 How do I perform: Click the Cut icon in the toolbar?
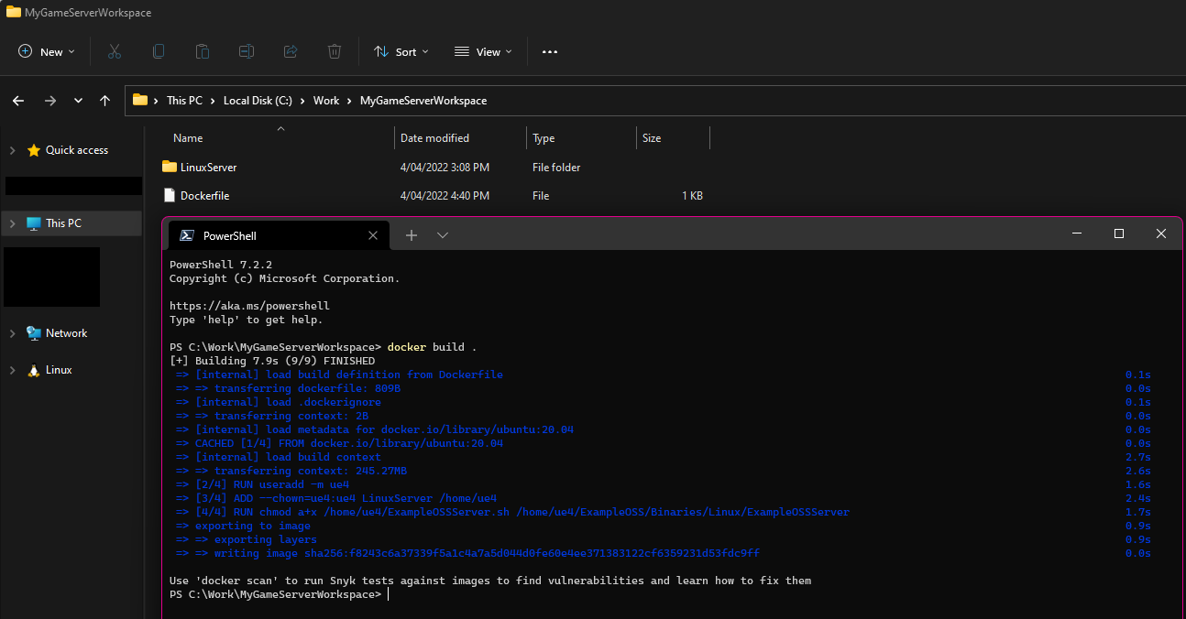coord(114,51)
